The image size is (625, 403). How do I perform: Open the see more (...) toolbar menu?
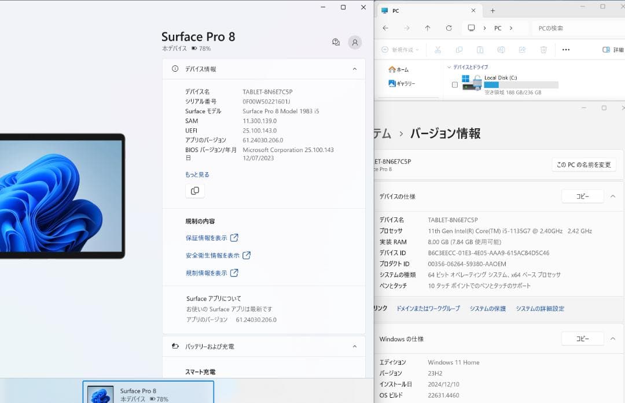(x=565, y=50)
